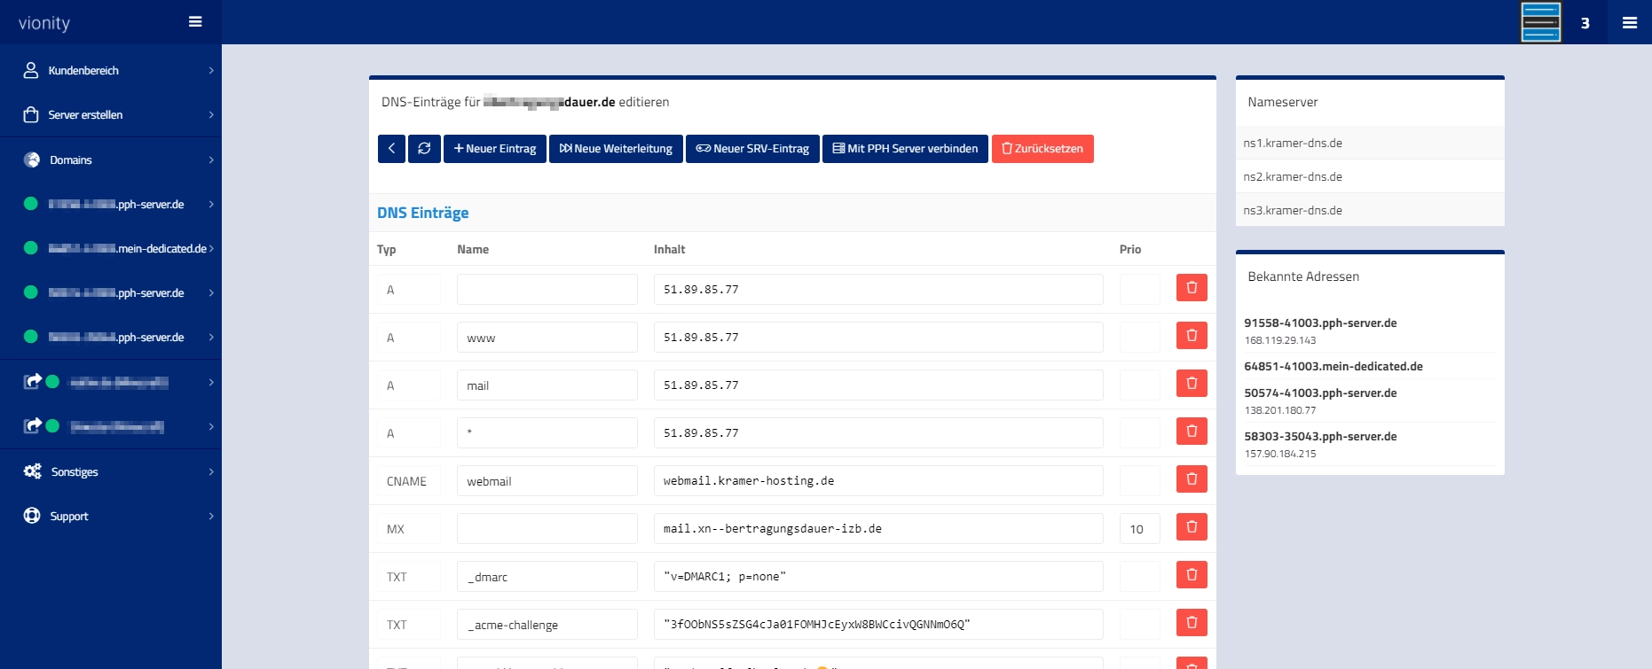Click the server rack icon in the header
Viewport: 1652px width, 669px height.
(1540, 22)
